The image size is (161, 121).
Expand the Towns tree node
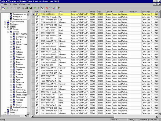click(x=5, y=113)
